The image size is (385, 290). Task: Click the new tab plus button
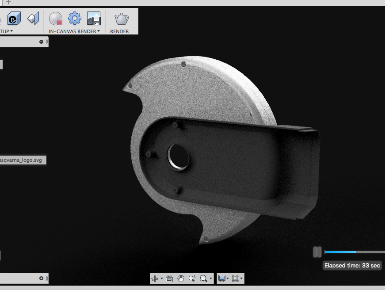pyautogui.click(x=8, y=2)
